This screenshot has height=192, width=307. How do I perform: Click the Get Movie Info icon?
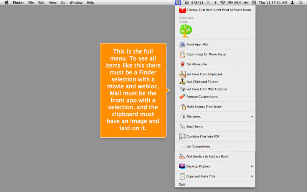[182, 64]
